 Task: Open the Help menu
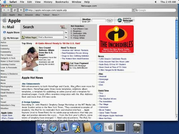(87, 2)
